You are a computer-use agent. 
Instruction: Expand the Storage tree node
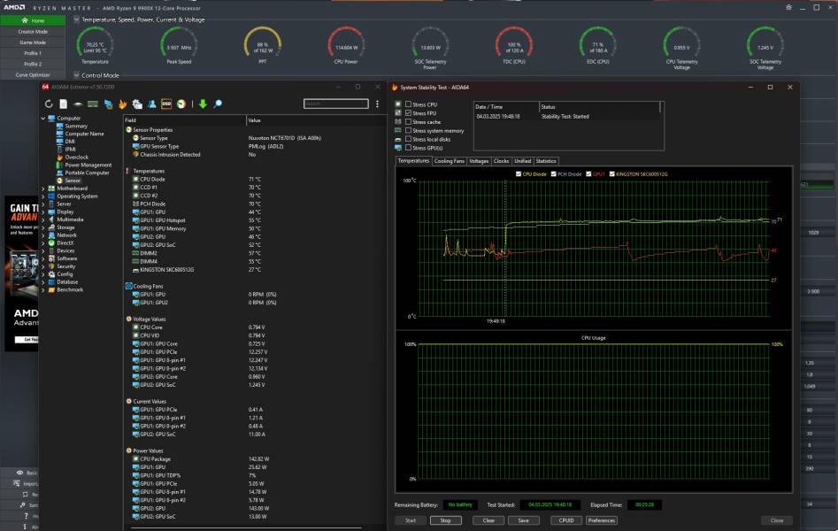coord(43,227)
